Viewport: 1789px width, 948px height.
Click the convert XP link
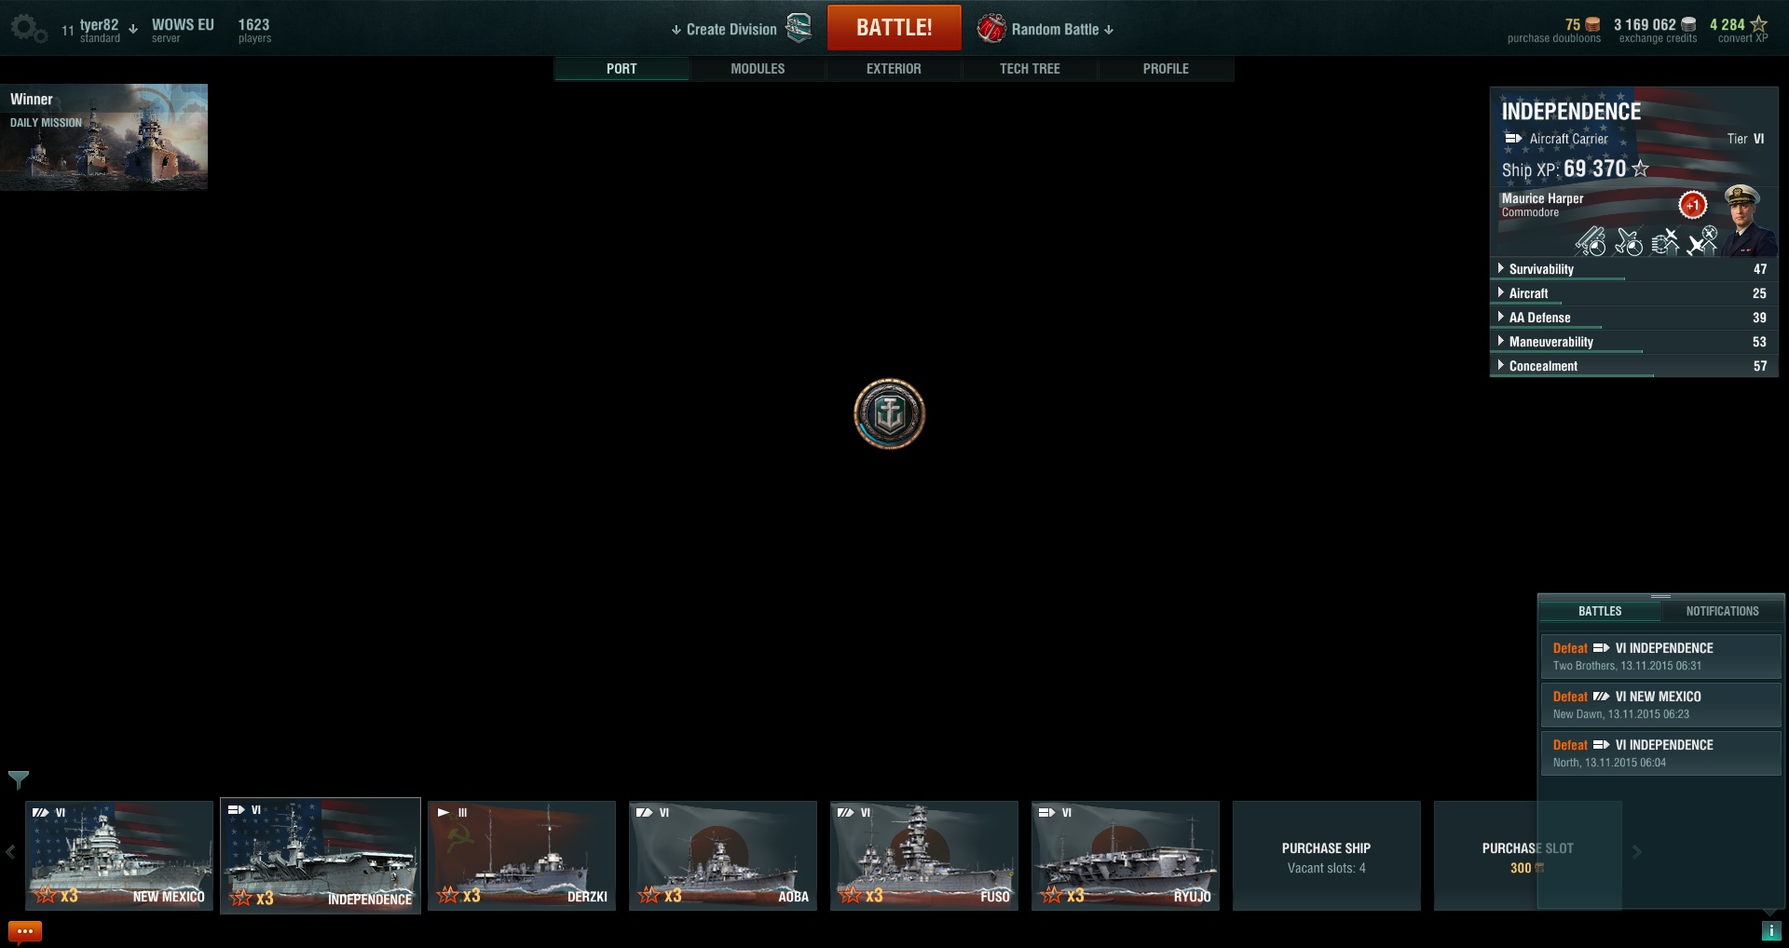1742,39
